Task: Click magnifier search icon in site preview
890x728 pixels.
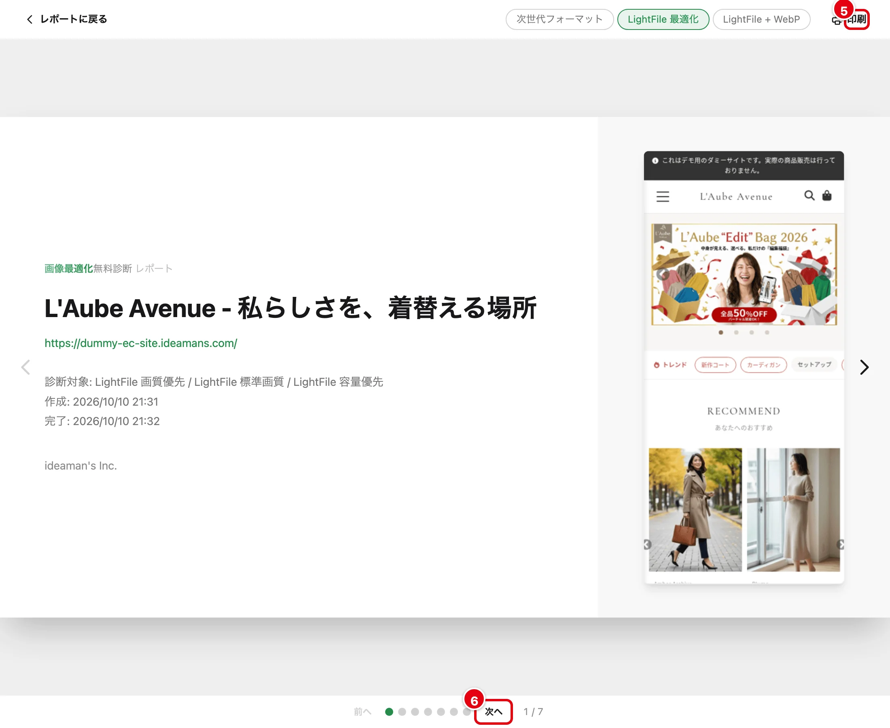Action: click(x=809, y=195)
